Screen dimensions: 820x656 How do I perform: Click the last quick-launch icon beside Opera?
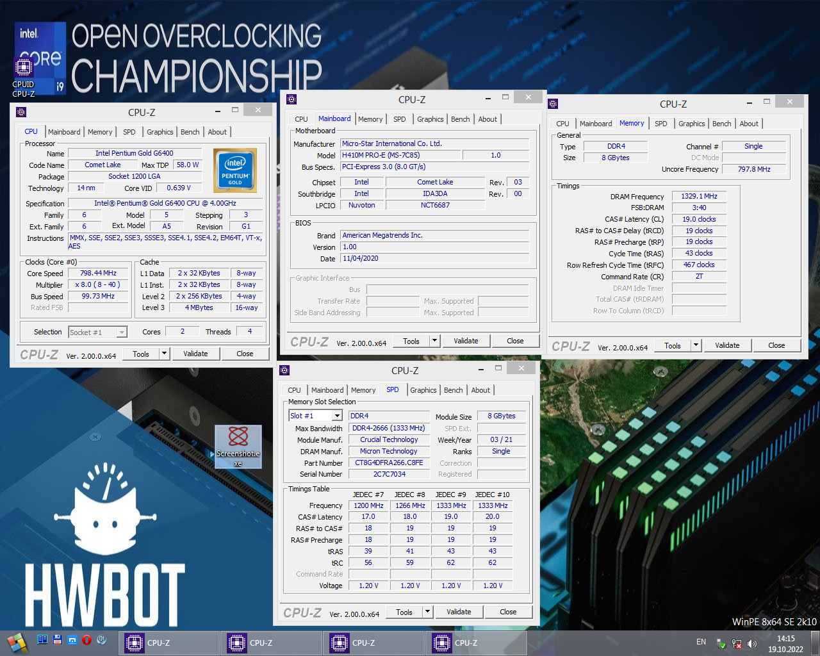(102, 639)
